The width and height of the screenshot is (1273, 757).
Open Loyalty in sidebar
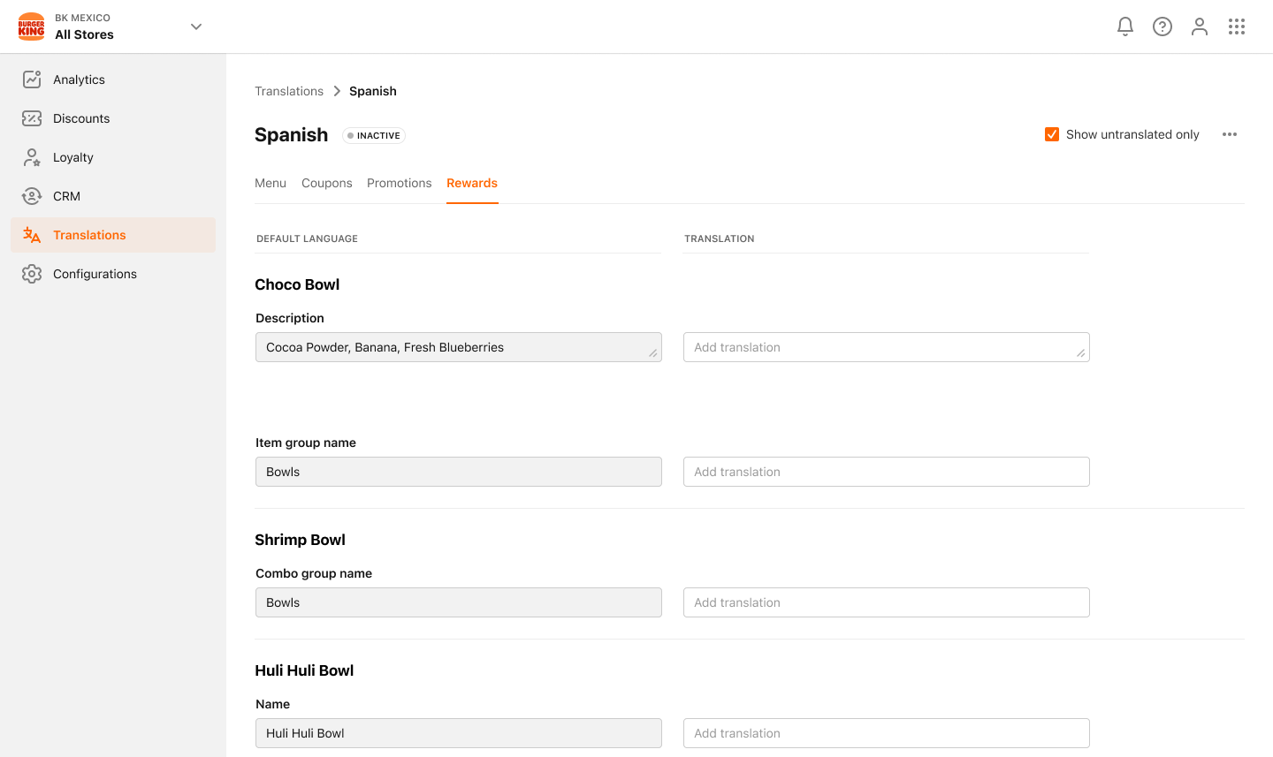pyautogui.click(x=113, y=157)
